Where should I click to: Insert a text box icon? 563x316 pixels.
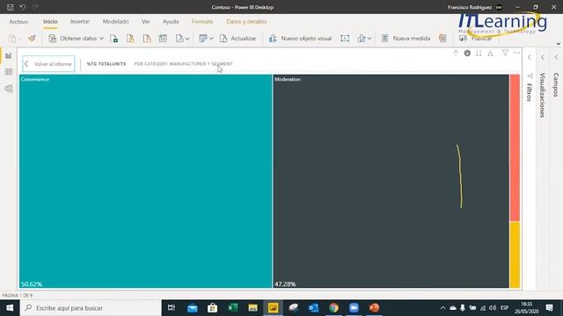[x=345, y=39]
